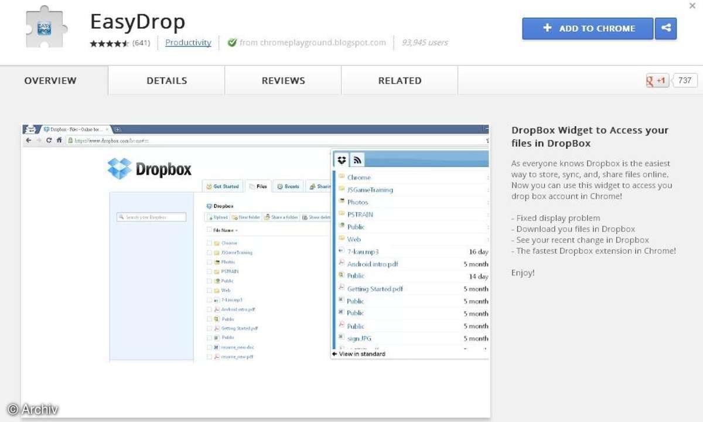Click the EasyDrop puzzle-piece extension icon
703x422 pixels.
pos(47,27)
